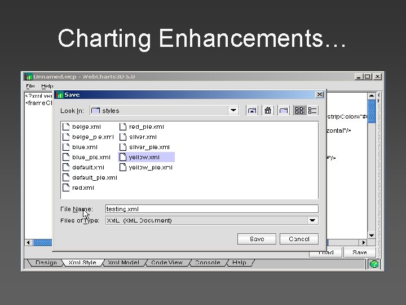Viewport: 406px width, 305px height.
Task: Open the bottom Help tab
Action: tap(239, 263)
